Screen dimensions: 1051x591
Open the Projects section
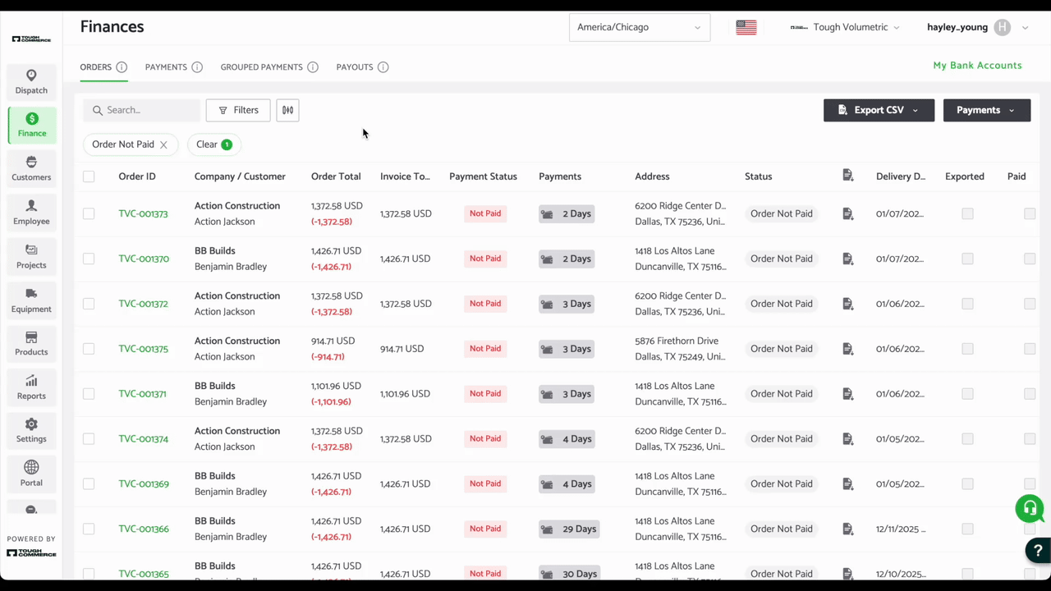coord(31,257)
